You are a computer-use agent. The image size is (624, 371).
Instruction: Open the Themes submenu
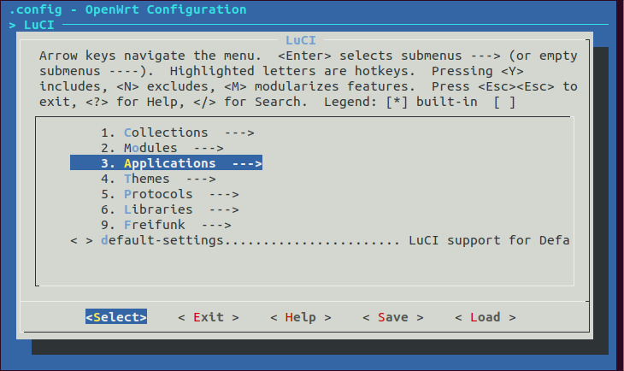(x=158, y=179)
